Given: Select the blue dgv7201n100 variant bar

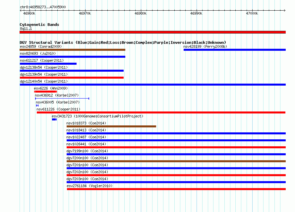Looking at the screenshot, I should pyautogui.click(x=176, y=168).
